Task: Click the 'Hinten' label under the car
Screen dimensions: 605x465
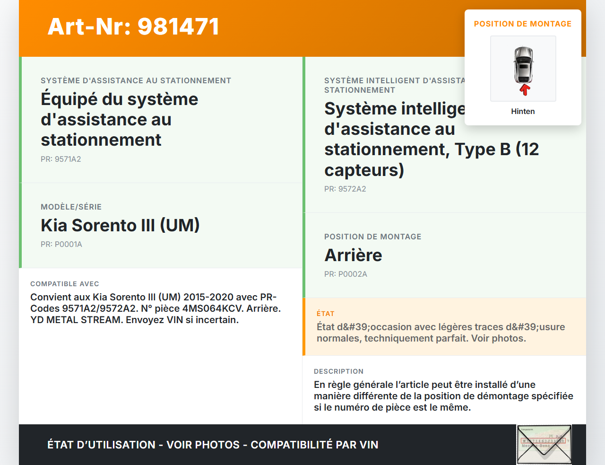Action: [523, 111]
